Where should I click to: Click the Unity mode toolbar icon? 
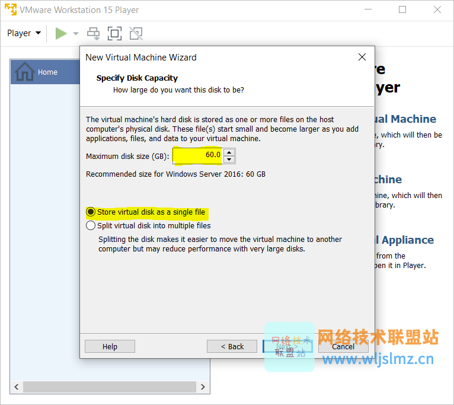coord(136,34)
